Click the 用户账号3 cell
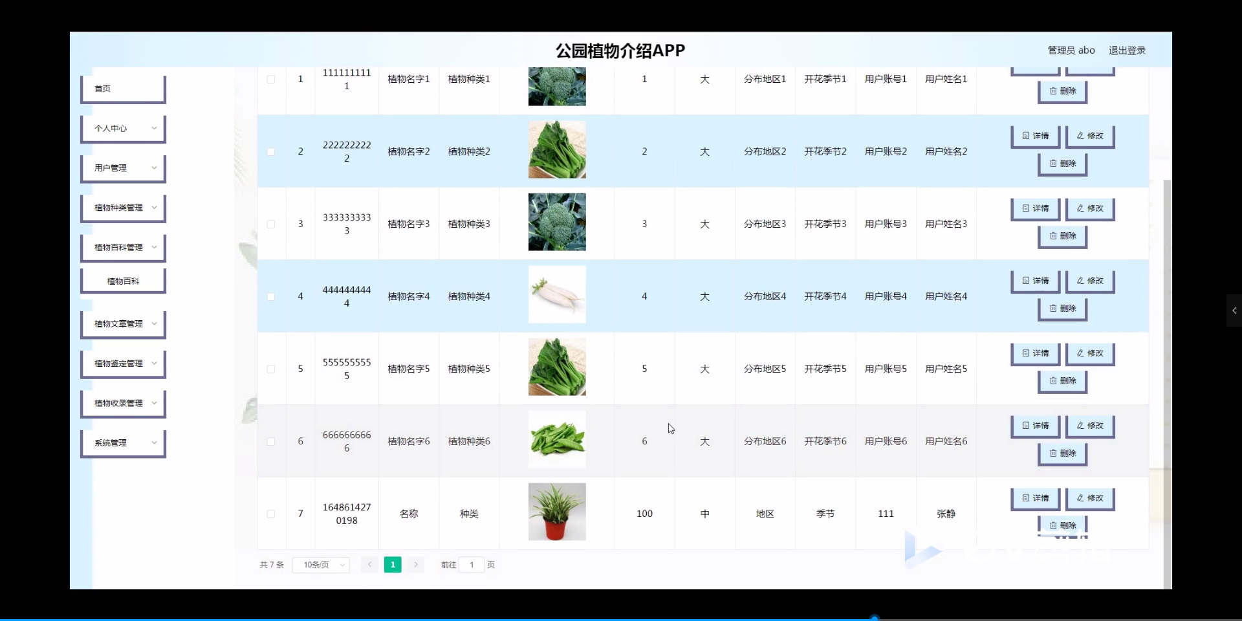This screenshot has width=1242, height=621. coord(886,224)
